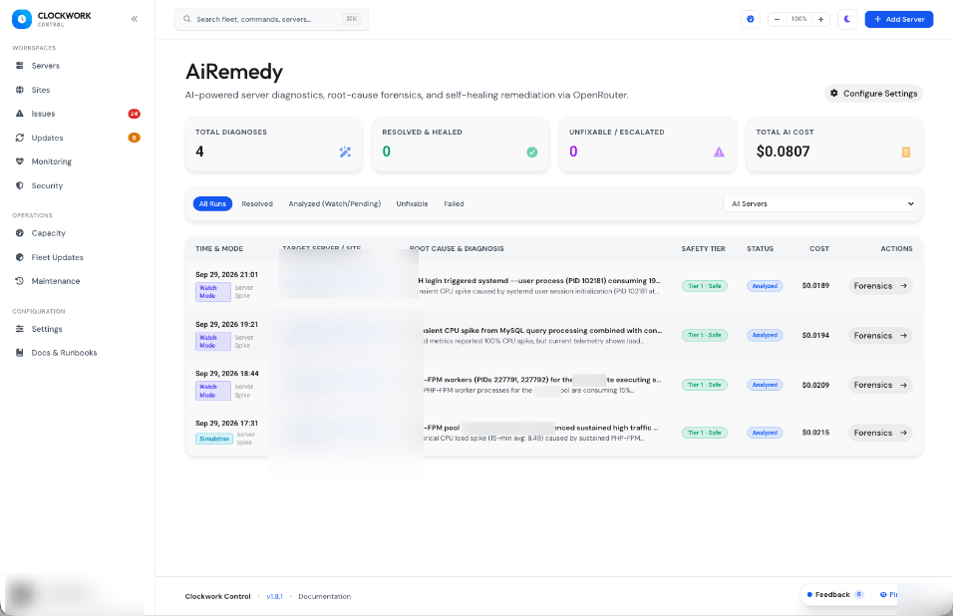Collapse the sidebar with double-chevron icon

[135, 19]
